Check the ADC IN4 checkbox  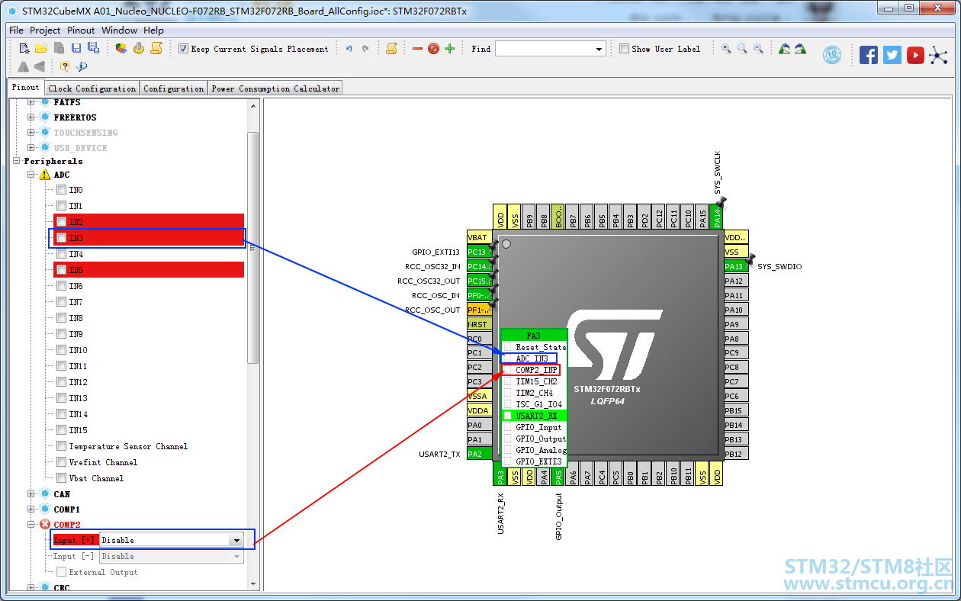tap(61, 254)
